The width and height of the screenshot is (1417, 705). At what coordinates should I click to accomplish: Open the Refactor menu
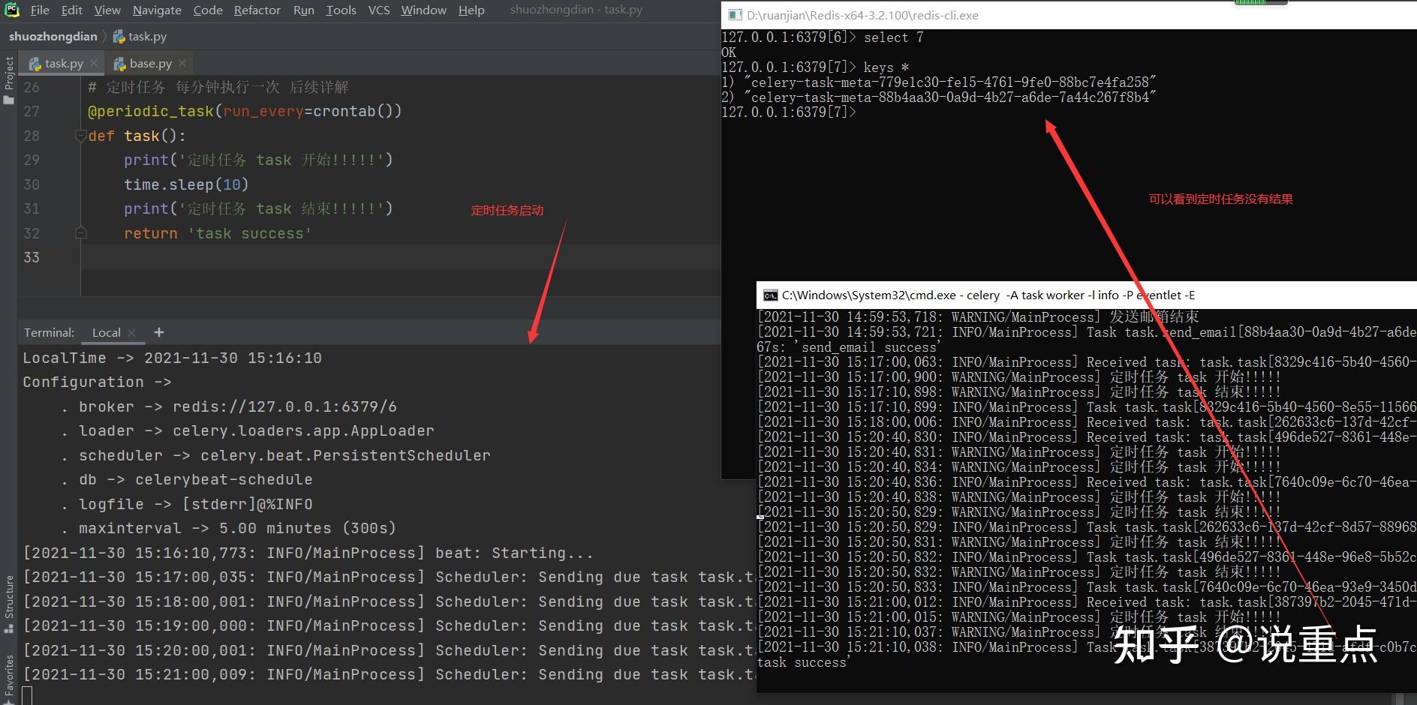pos(257,10)
